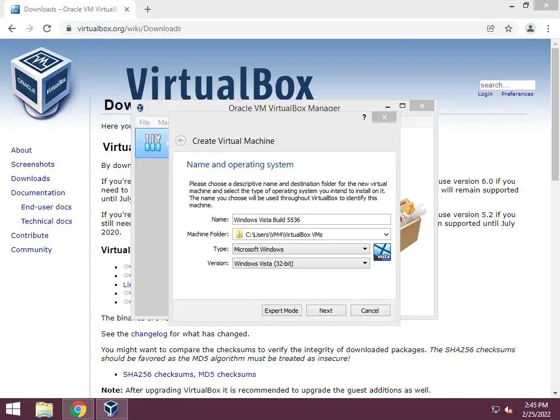
Task: Click the Preferences link
Action: click(x=517, y=94)
